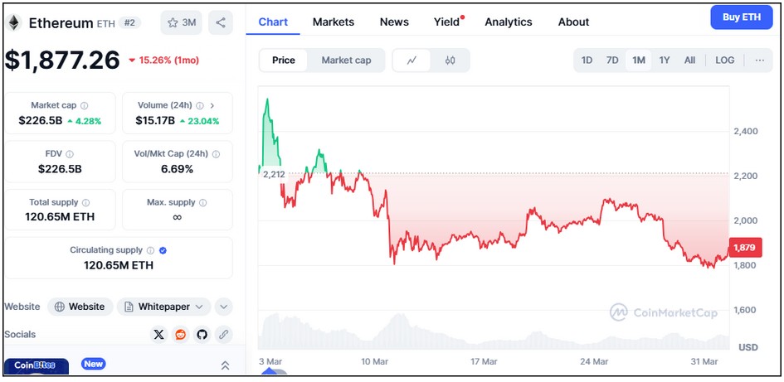Image resolution: width=784 pixels, height=382 pixels.
Task: Open the Markets tab
Action: click(x=333, y=22)
